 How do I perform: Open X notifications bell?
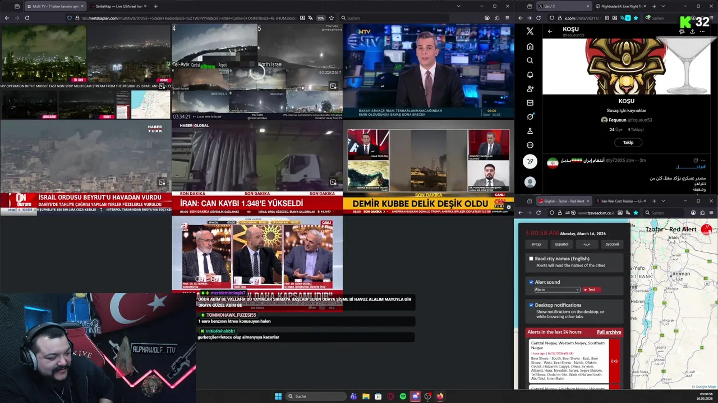tap(530, 74)
